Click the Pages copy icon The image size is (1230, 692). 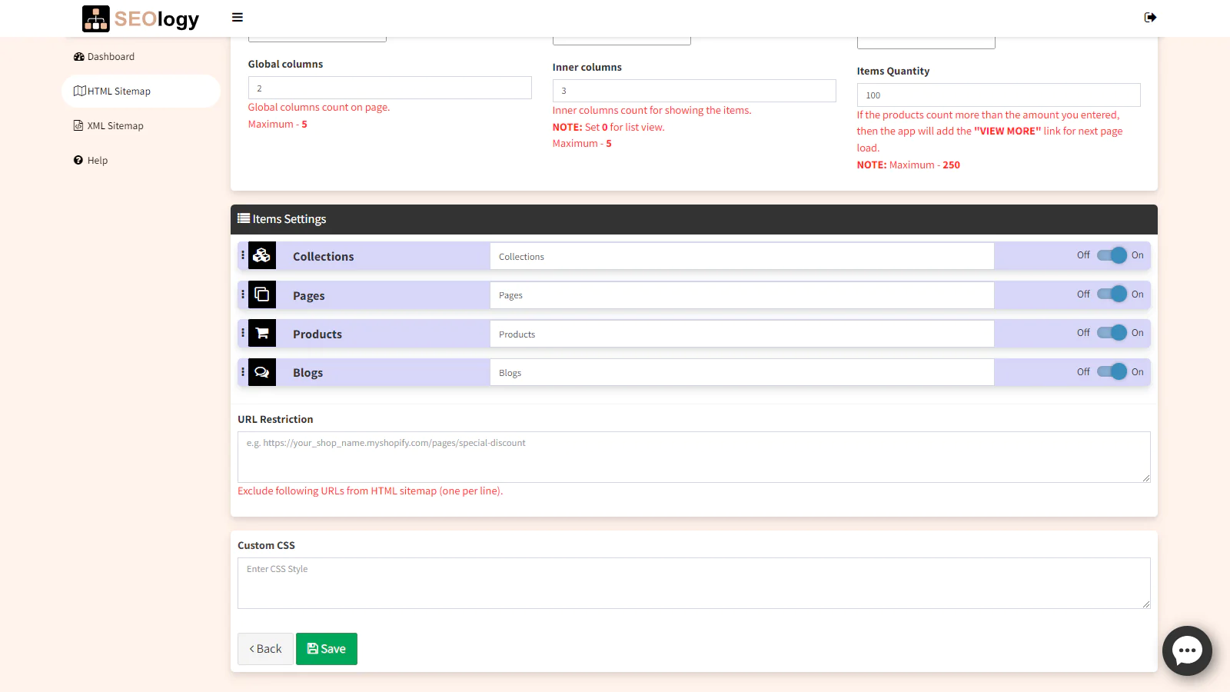[x=262, y=294]
